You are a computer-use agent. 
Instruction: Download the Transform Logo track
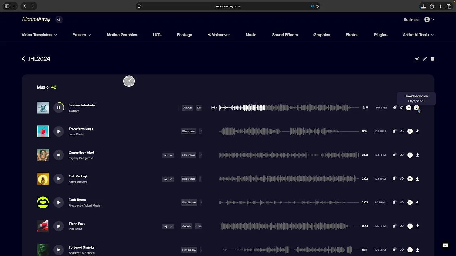[x=417, y=131]
